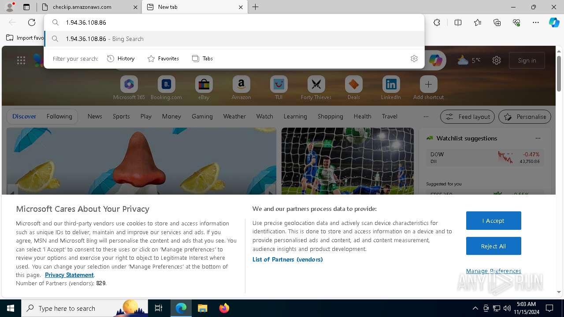Open Favorites star icon in toolbar
Viewport: 564px width, 317px height.
(x=478, y=22)
